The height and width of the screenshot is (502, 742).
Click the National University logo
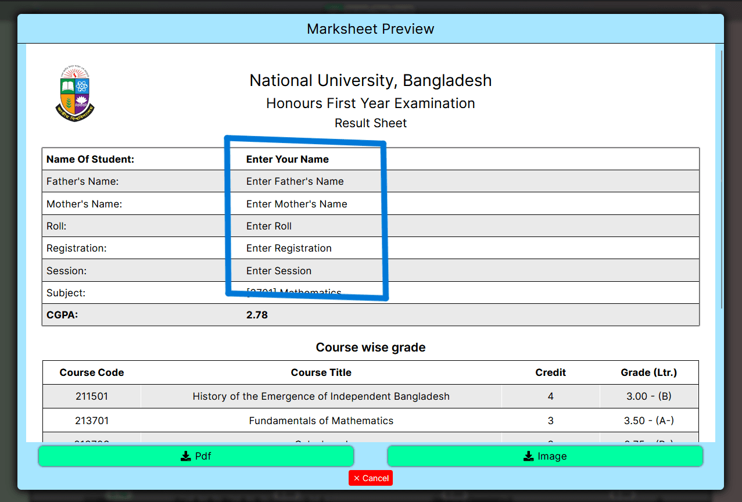[74, 94]
